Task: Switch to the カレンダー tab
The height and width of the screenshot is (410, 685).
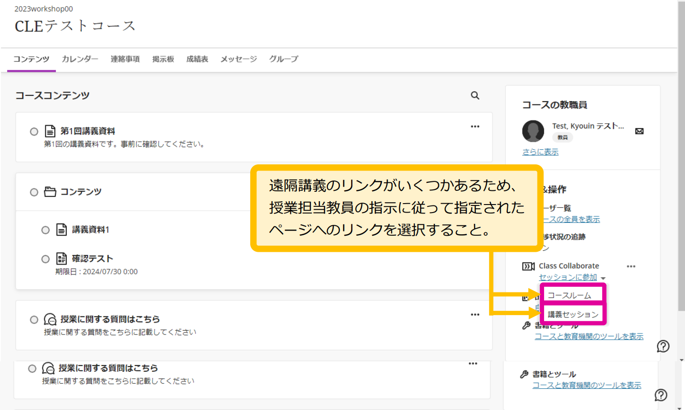Action: click(80, 59)
